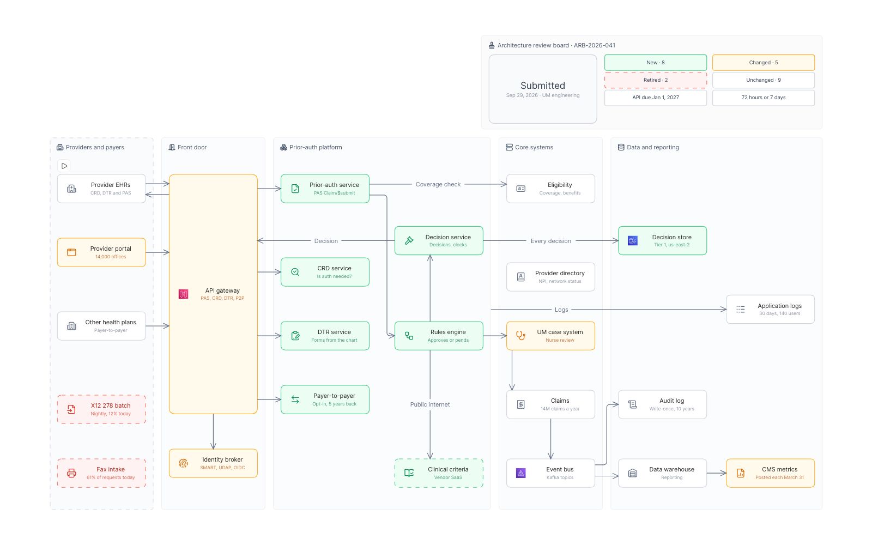Image resolution: width=872 pixels, height=545 pixels.
Task: Click the DTR service clipboard icon
Action: pos(295,336)
